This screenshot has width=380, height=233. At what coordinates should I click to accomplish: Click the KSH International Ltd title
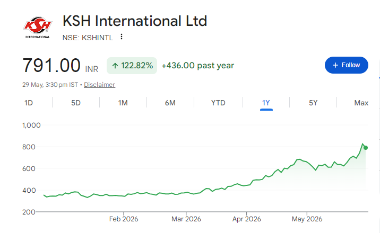(135, 21)
